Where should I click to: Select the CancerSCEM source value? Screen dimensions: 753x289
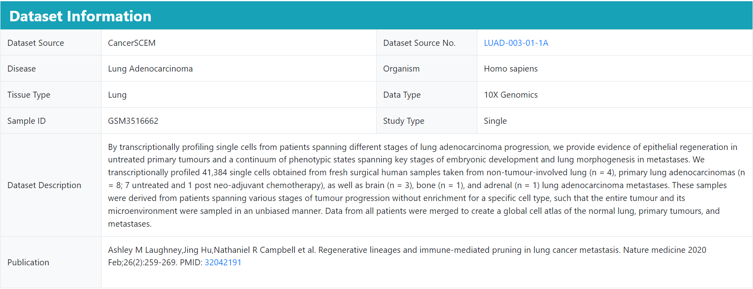[132, 43]
